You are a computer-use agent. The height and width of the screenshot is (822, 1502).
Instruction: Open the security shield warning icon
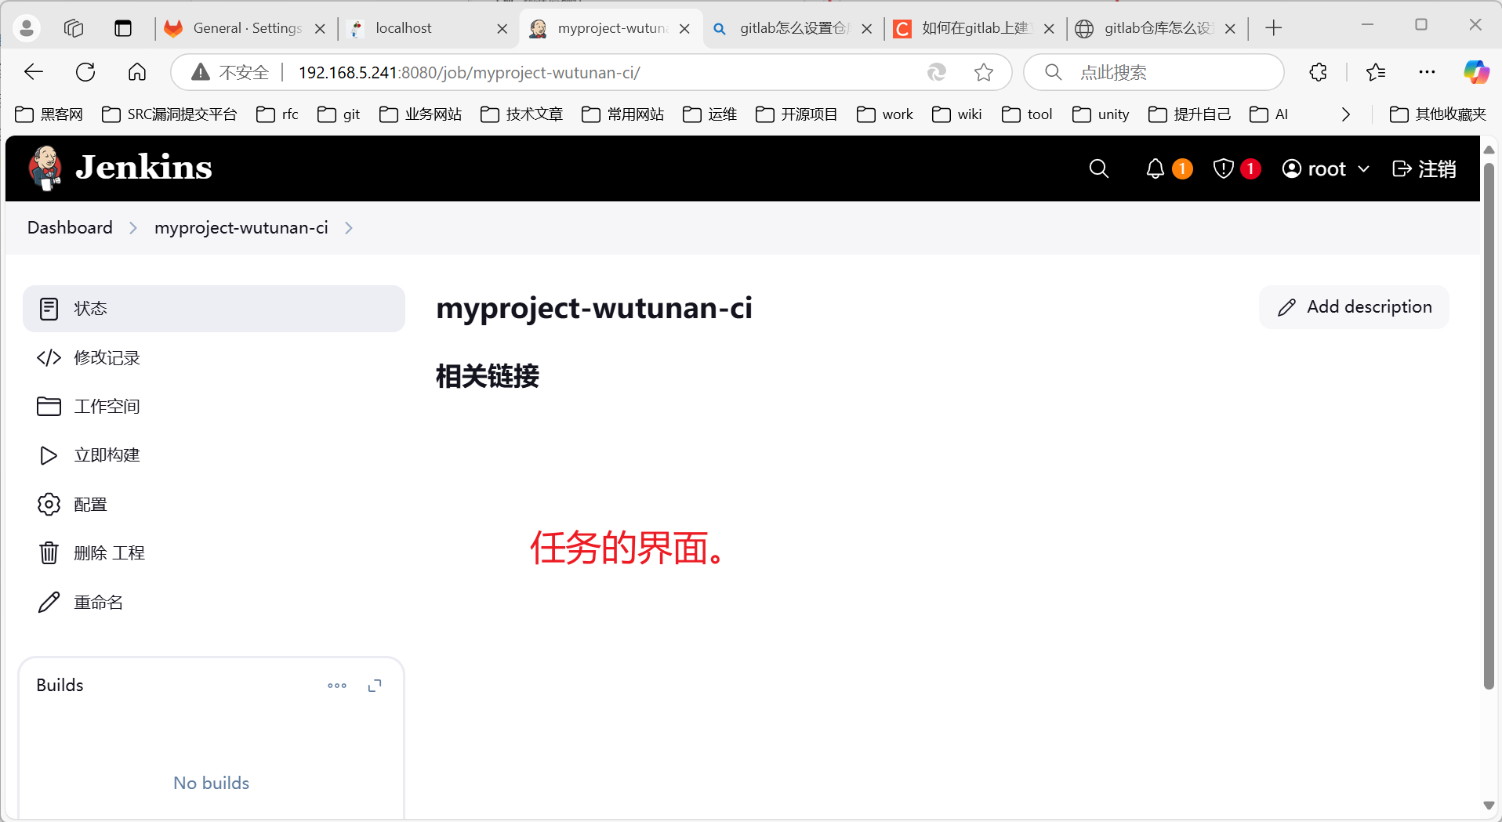click(1224, 168)
